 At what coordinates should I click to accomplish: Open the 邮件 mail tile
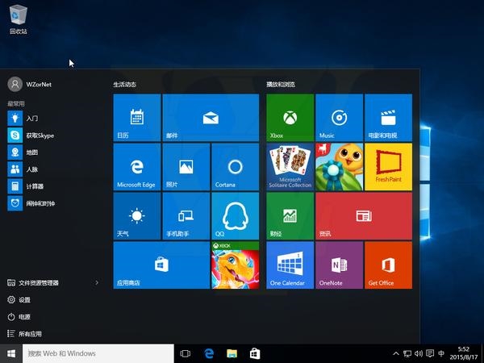coord(211,118)
